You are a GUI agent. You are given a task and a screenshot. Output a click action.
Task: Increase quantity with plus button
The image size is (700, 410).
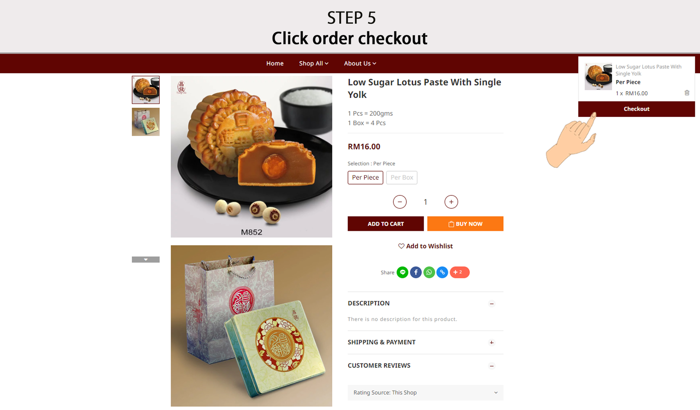[x=451, y=202]
